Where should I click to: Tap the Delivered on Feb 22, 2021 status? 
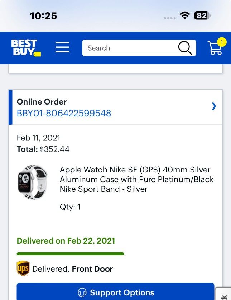tap(66, 241)
